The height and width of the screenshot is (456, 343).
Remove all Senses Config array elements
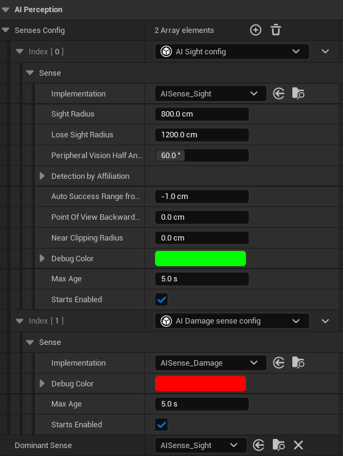coord(276,30)
